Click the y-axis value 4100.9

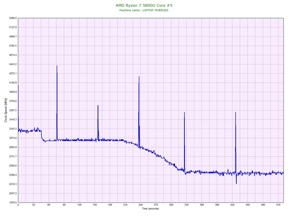coord(13,83)
